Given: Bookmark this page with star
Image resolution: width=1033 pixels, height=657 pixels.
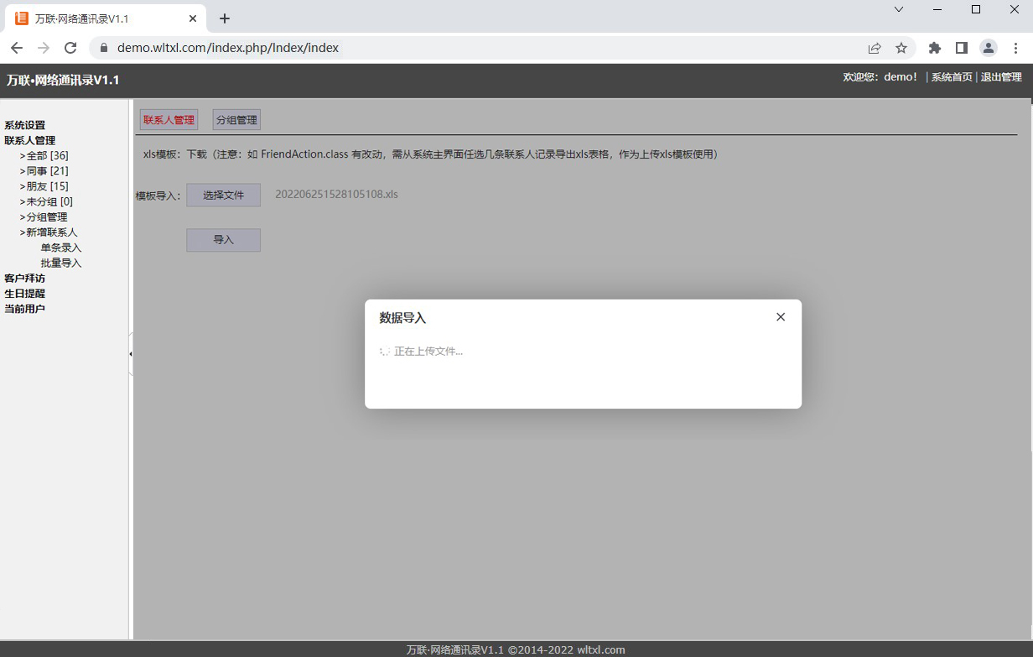Looking at the screenshot, I should pos(901,48).
